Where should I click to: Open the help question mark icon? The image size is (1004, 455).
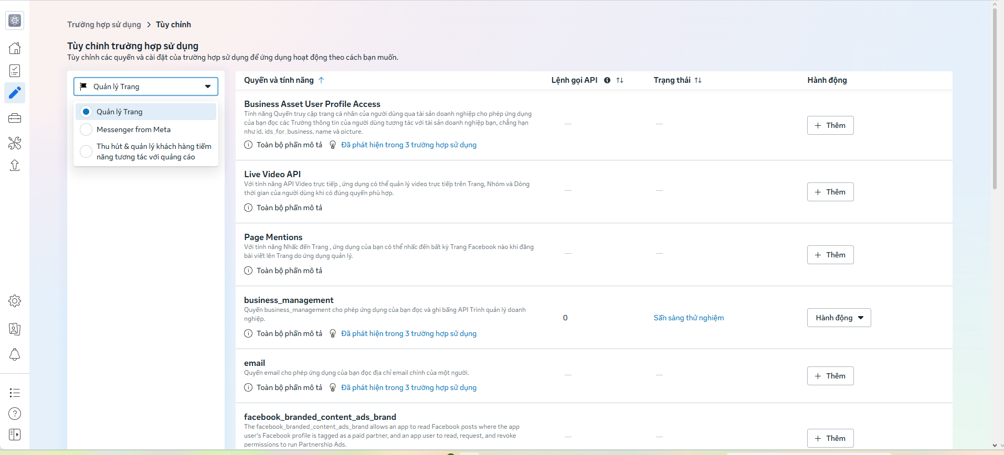click(15, 414)
